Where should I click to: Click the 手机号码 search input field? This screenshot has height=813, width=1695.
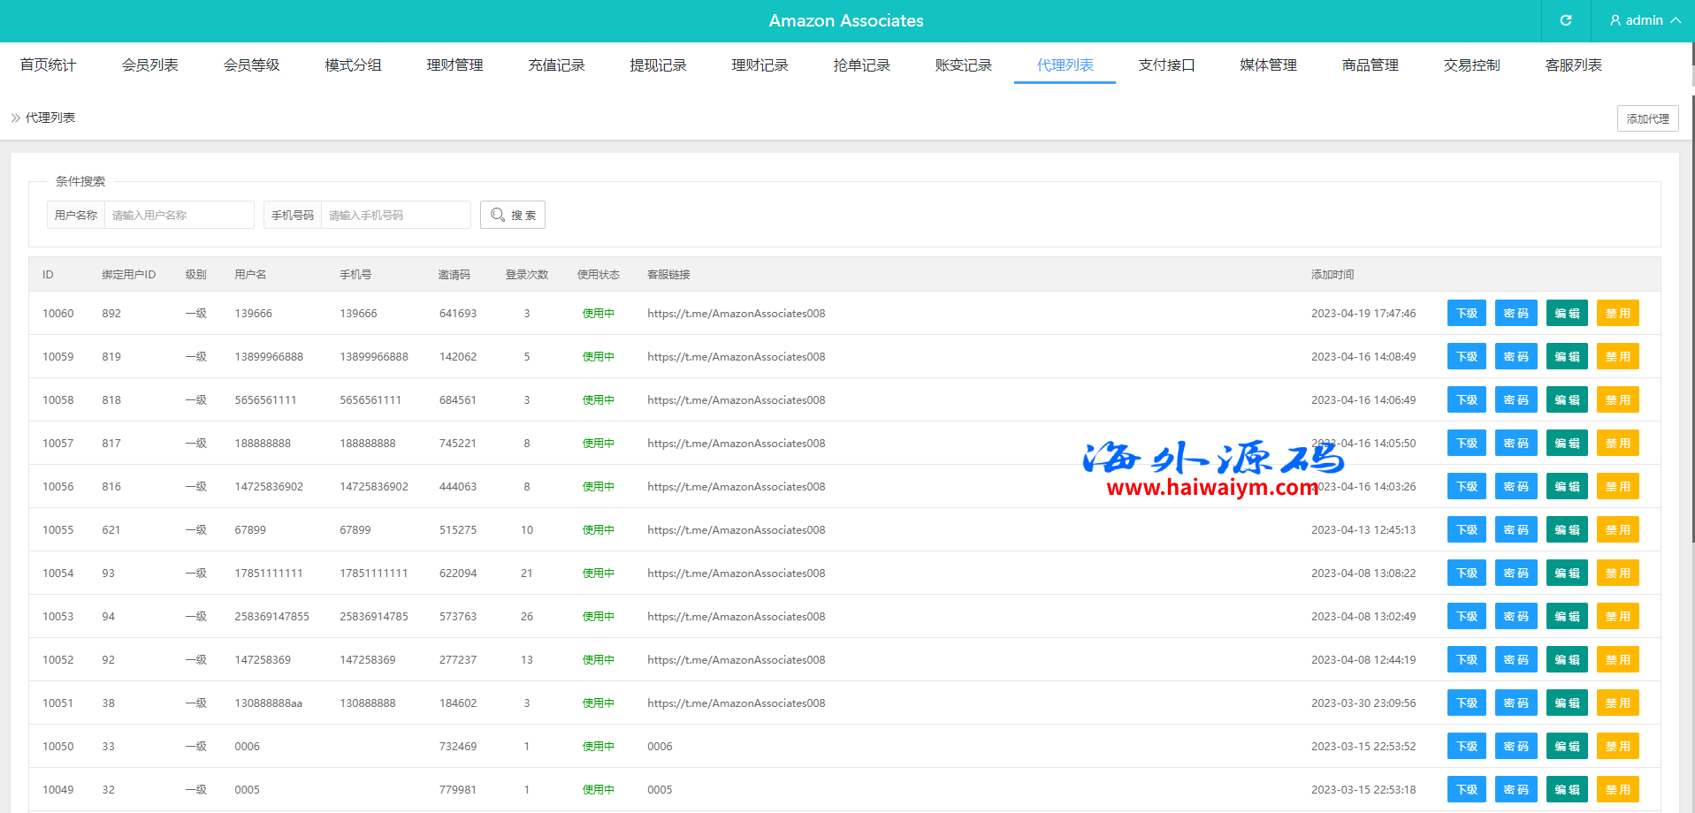click(394, 215)
